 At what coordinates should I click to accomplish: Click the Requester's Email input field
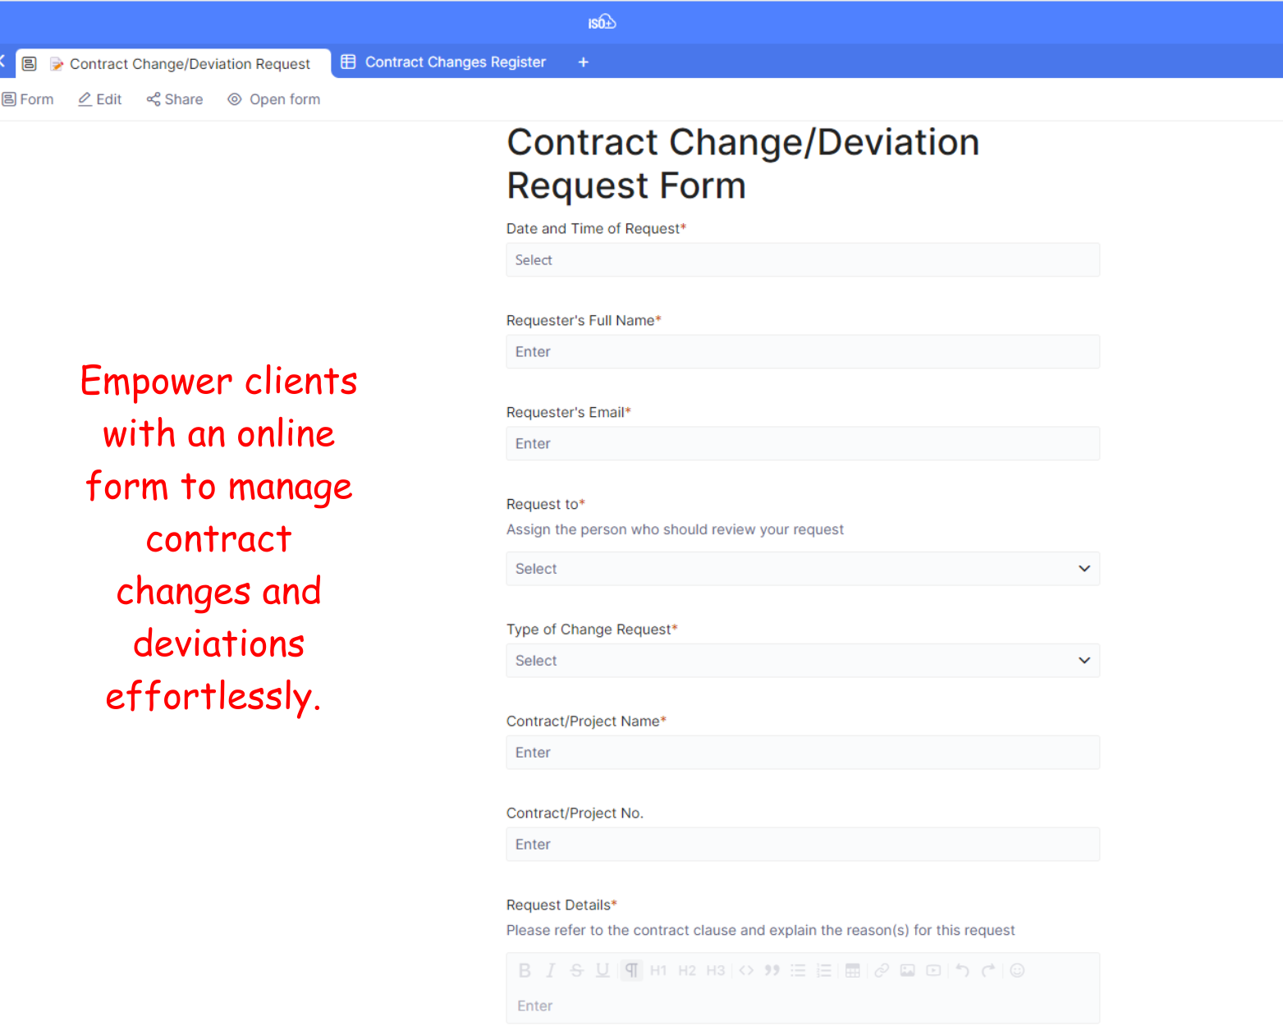pos(802,444)
